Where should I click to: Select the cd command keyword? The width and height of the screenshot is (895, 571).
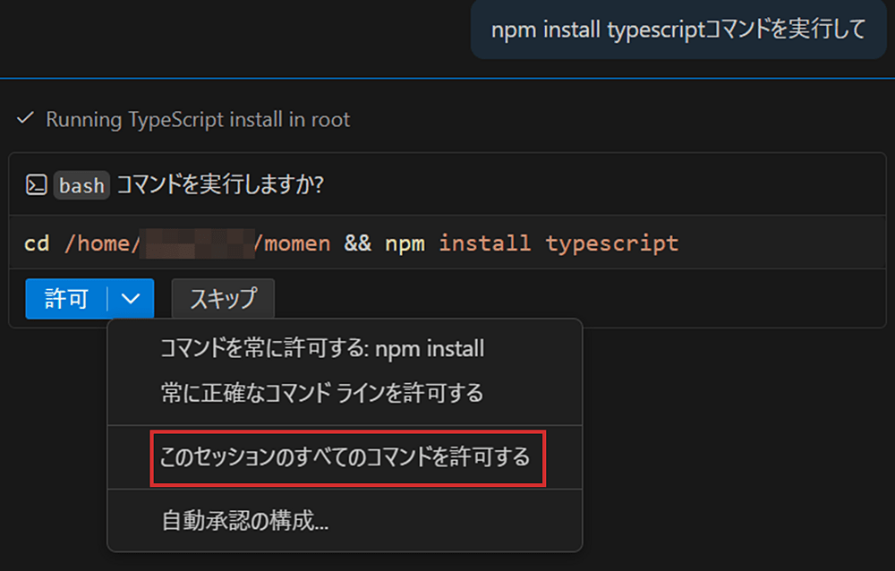point(38,243)
